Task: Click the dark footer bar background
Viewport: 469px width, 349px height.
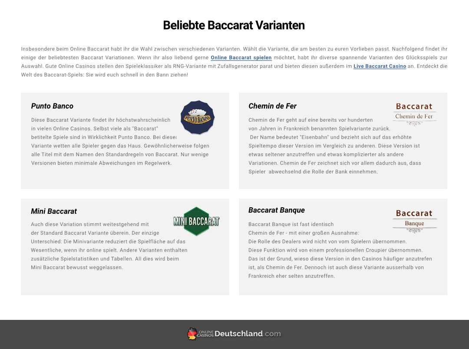Action: click(87, 335)
